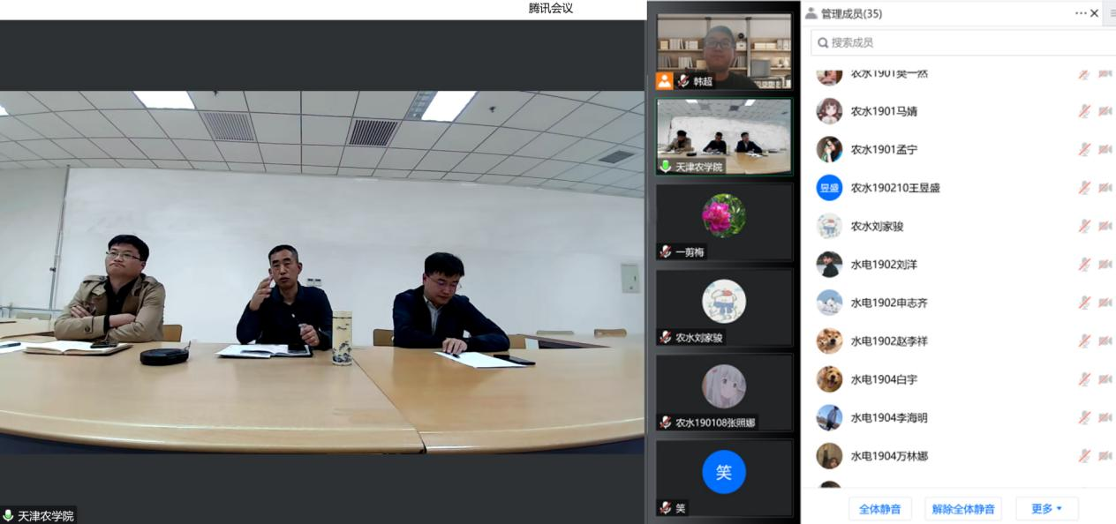Toggle camera for 水电1902申志齐

1105,303
